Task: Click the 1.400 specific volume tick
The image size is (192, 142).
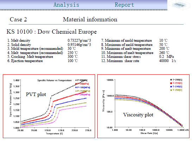Action: pyautogui.click(x=16, y=80)
